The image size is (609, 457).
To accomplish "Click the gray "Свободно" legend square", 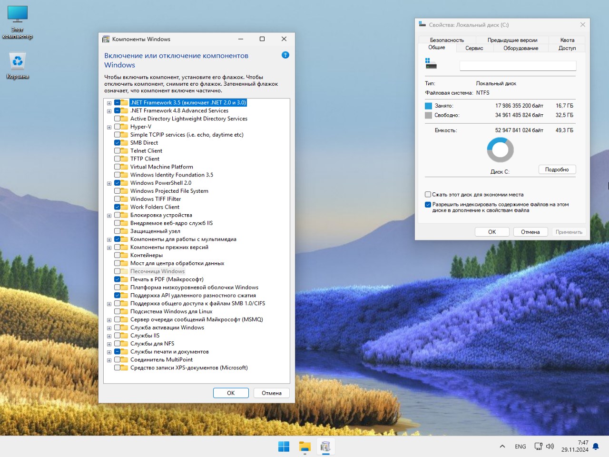I will [428, 115].
